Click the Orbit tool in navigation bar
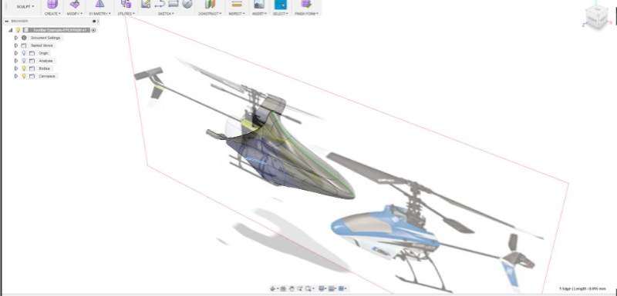Image resolution: width=617 pixels, height=296 pixels. (x=274, y=288)
